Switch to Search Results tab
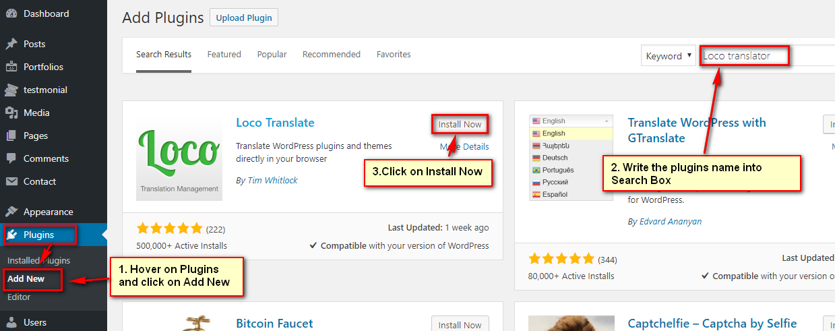This screenshot has width=835, height=331. [164, 55]
